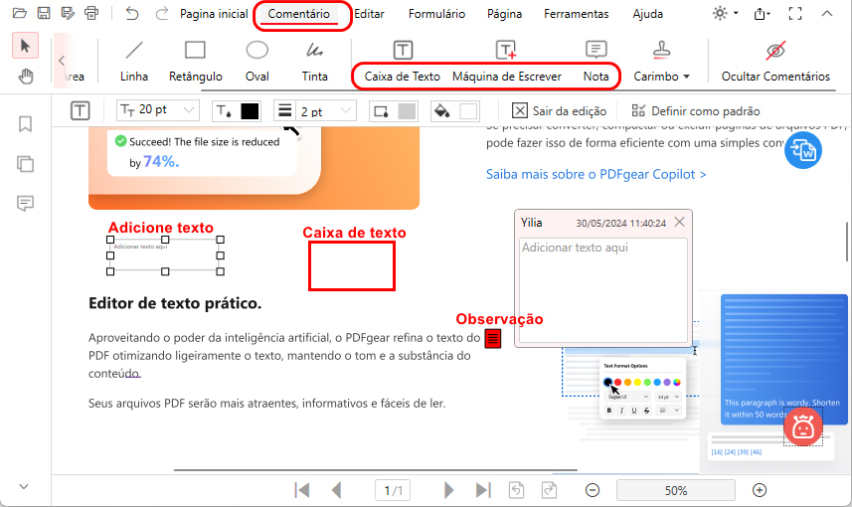Screen dimensions: 852x507
Task: Go to the first page
Action: tap(302, 490)
